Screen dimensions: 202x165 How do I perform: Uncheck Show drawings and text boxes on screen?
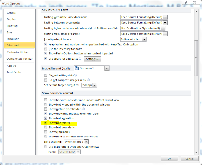(45, 114)
